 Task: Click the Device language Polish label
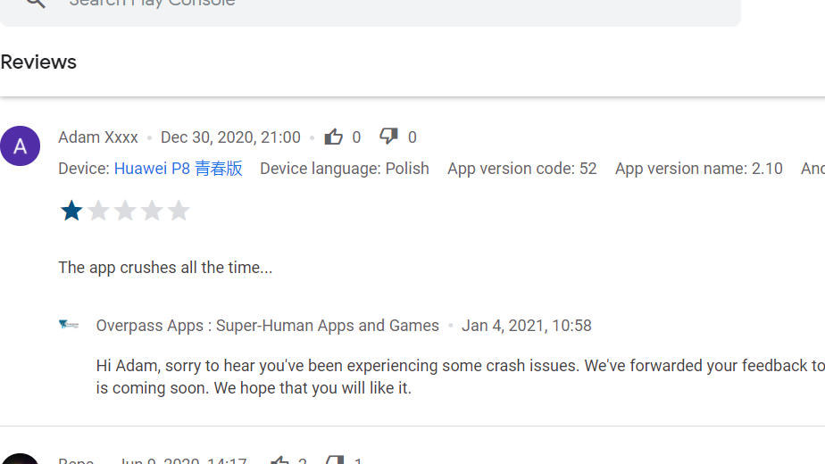point(344,169)
